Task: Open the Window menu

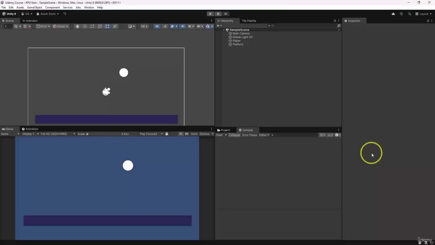Action: point(89,7)
